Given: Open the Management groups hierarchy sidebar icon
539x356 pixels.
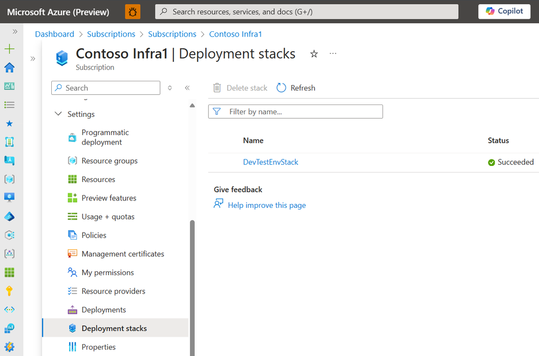Looking at the screenshot, I should pyautogui.click(x=9, y=254).
